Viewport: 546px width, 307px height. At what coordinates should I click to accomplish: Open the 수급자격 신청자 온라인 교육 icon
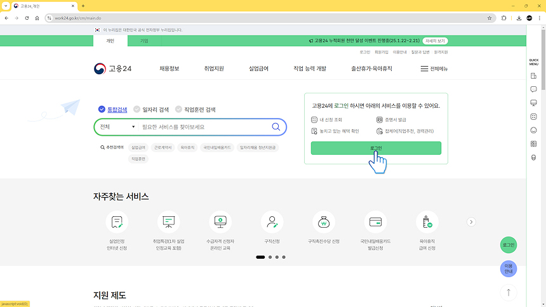pos(220,222)
